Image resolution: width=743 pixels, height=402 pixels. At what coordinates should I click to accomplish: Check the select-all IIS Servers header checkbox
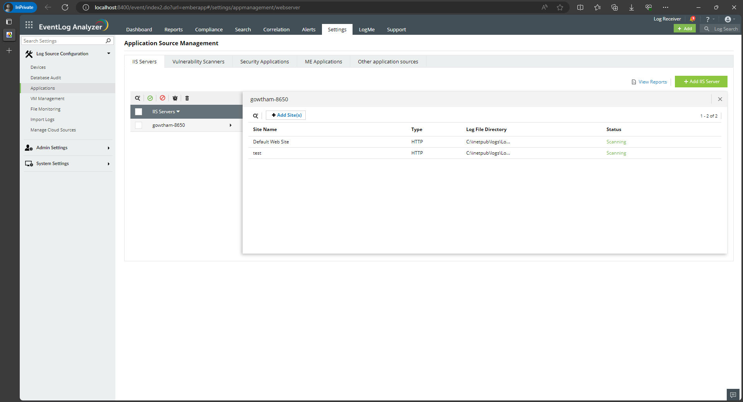139,112
